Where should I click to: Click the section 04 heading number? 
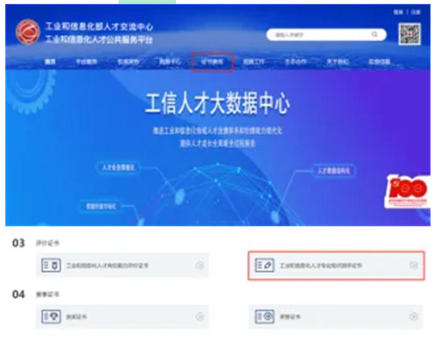(x=19, y=294)
